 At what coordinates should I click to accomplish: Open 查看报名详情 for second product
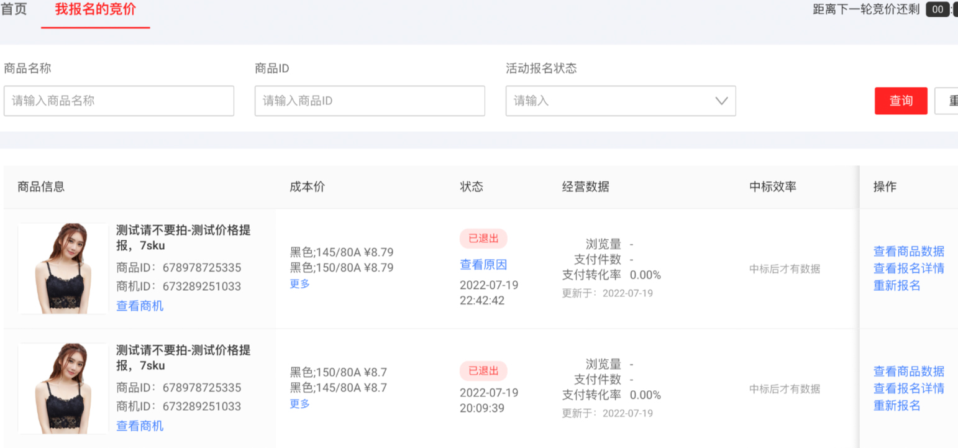[x=908, y=388]
